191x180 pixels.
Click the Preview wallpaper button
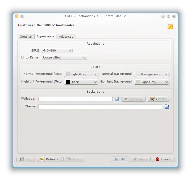133,99
